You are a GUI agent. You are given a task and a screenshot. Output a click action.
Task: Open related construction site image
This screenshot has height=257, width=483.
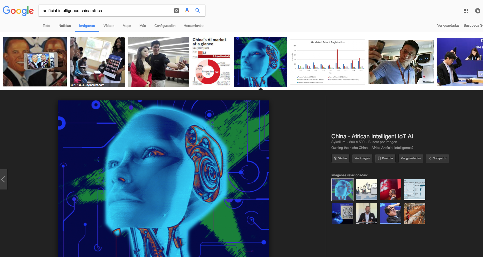[x=415, y=214]
